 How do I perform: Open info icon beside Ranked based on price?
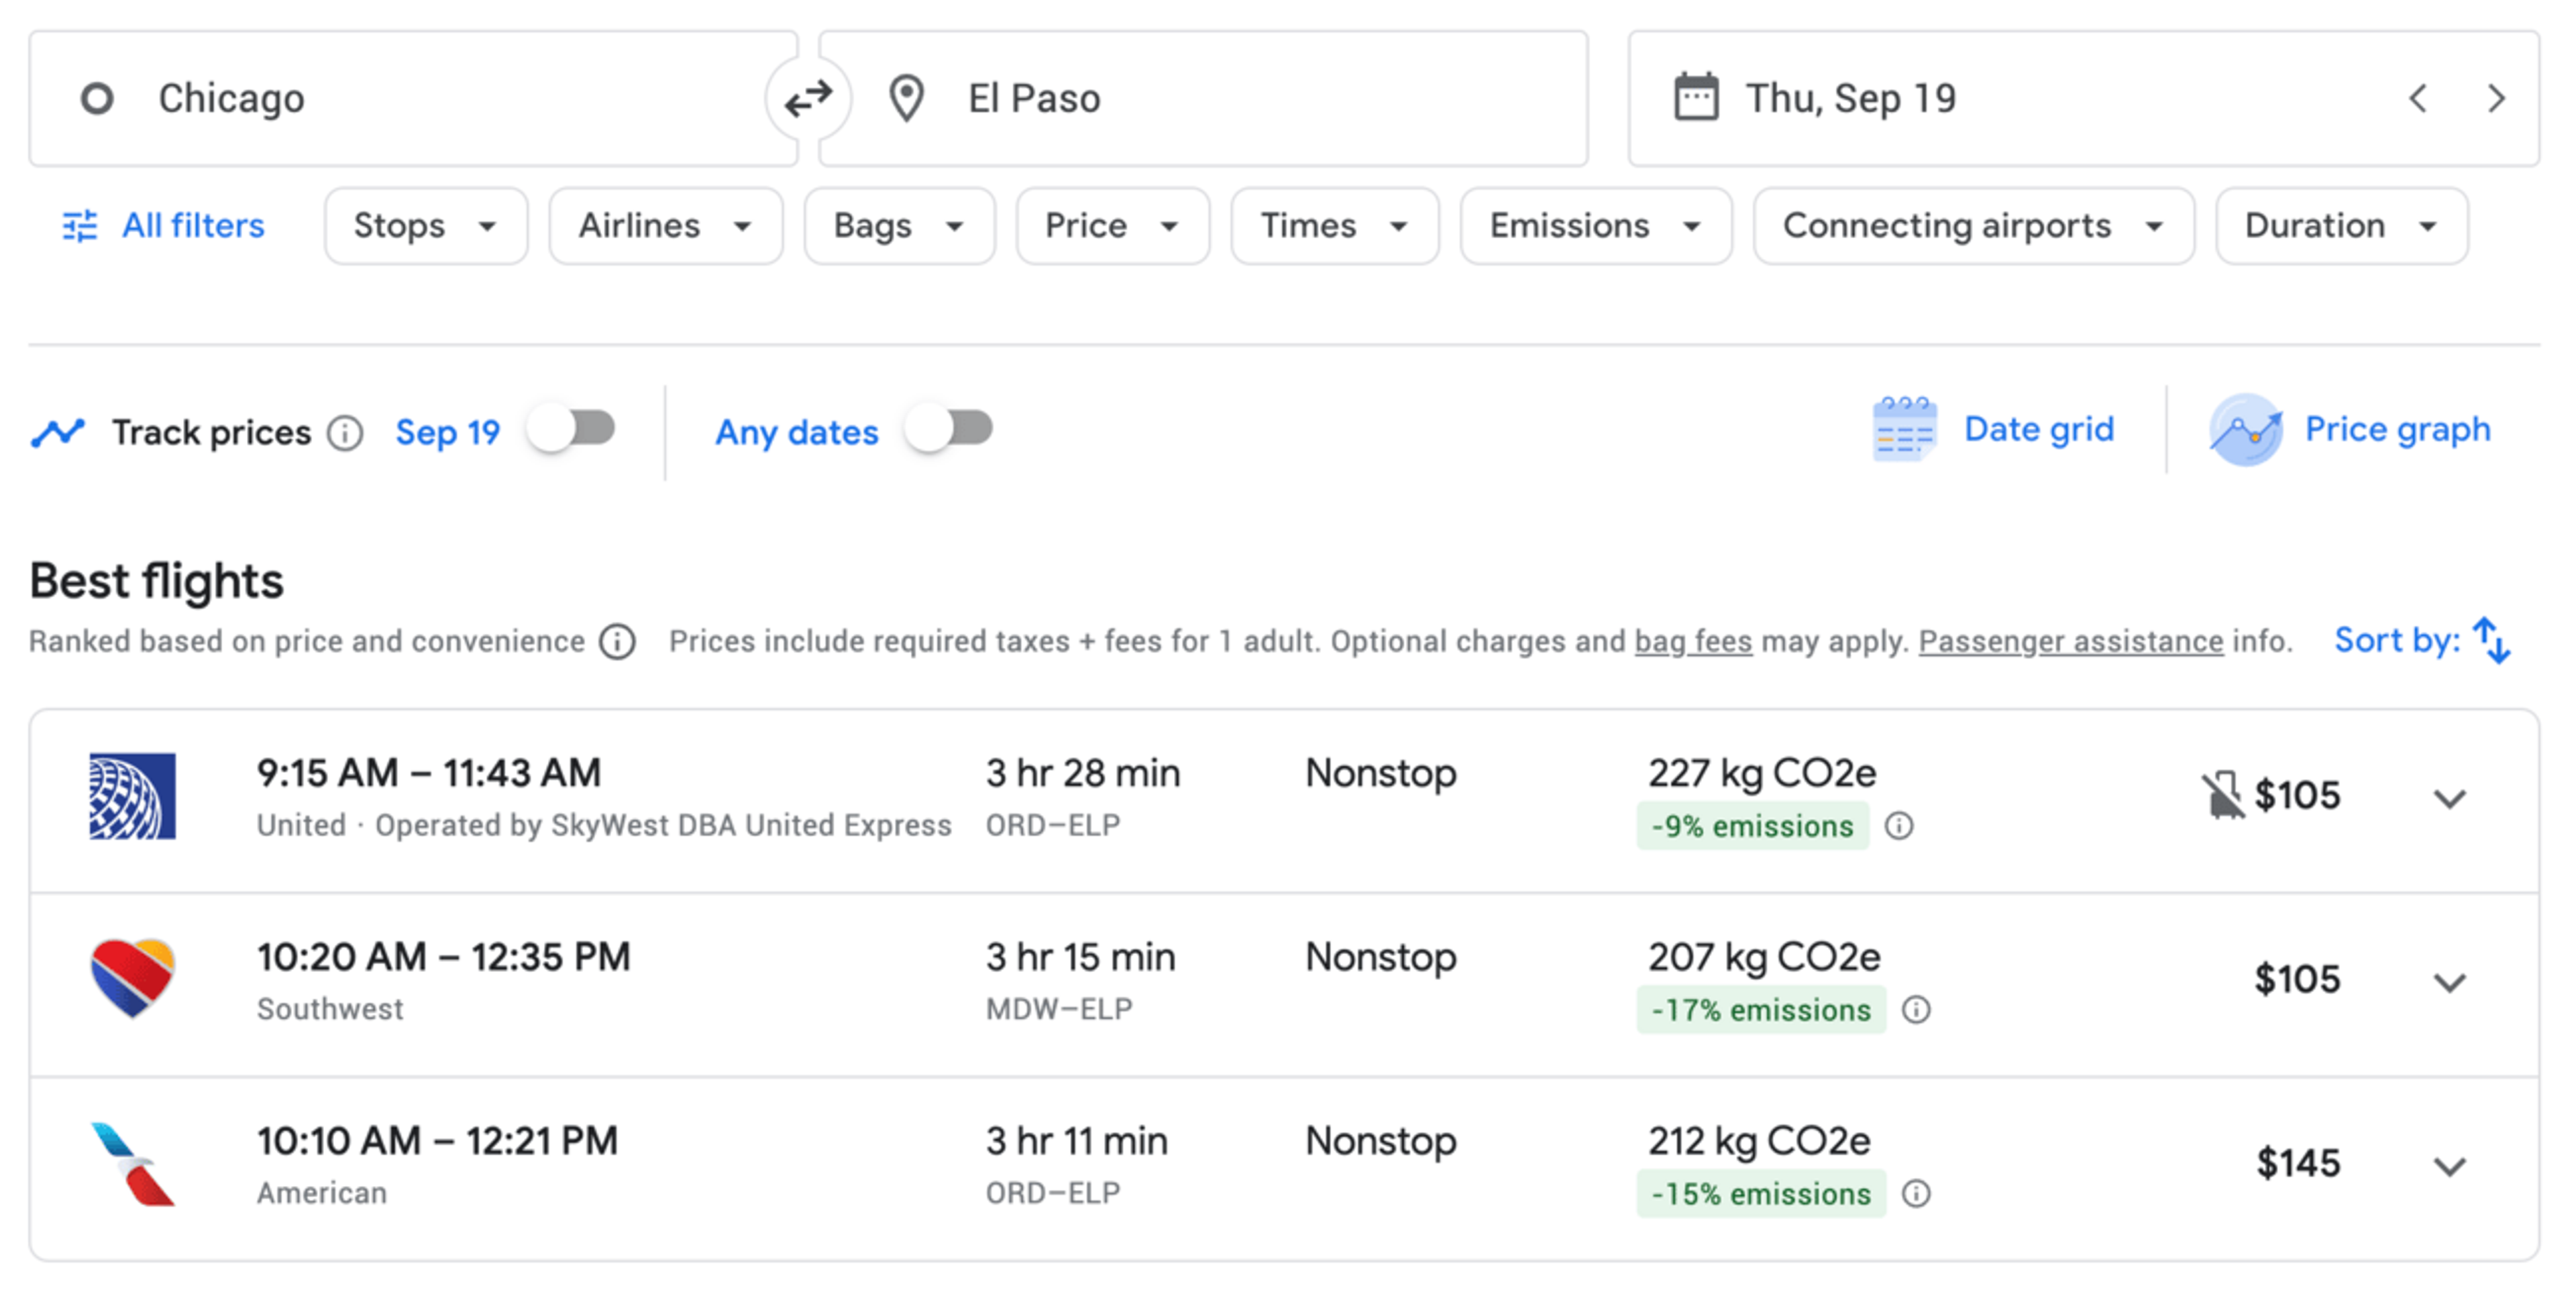click(618, 642)
